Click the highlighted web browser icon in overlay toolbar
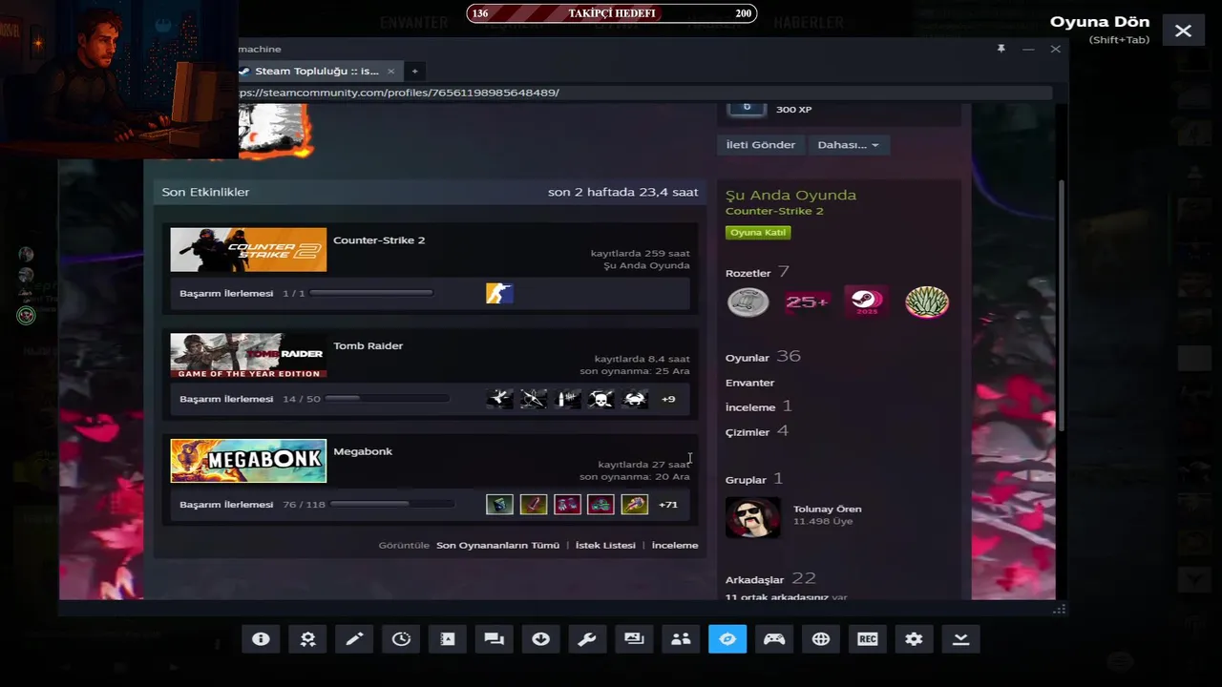1222x687 pixels. (x=727, y=639)
